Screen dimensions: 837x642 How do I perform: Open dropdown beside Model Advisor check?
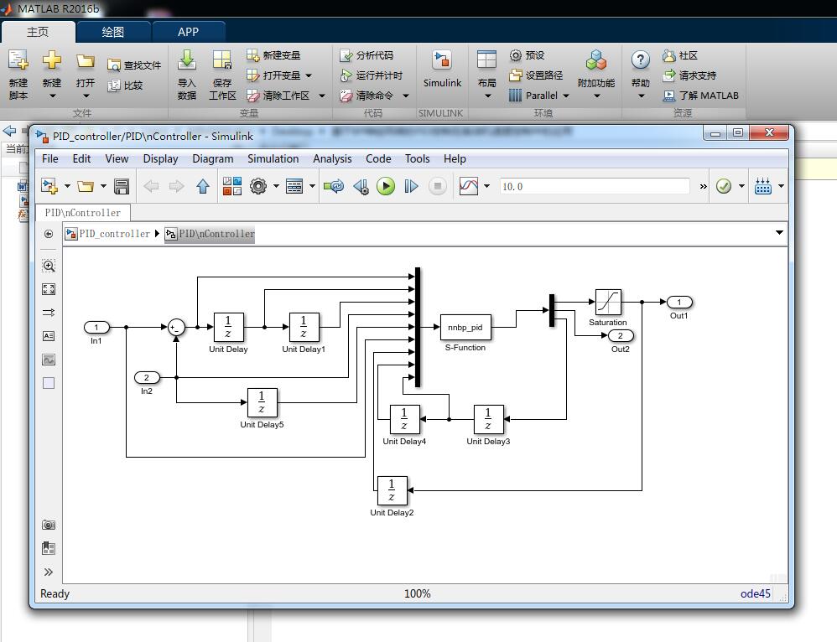click(741, 186)
